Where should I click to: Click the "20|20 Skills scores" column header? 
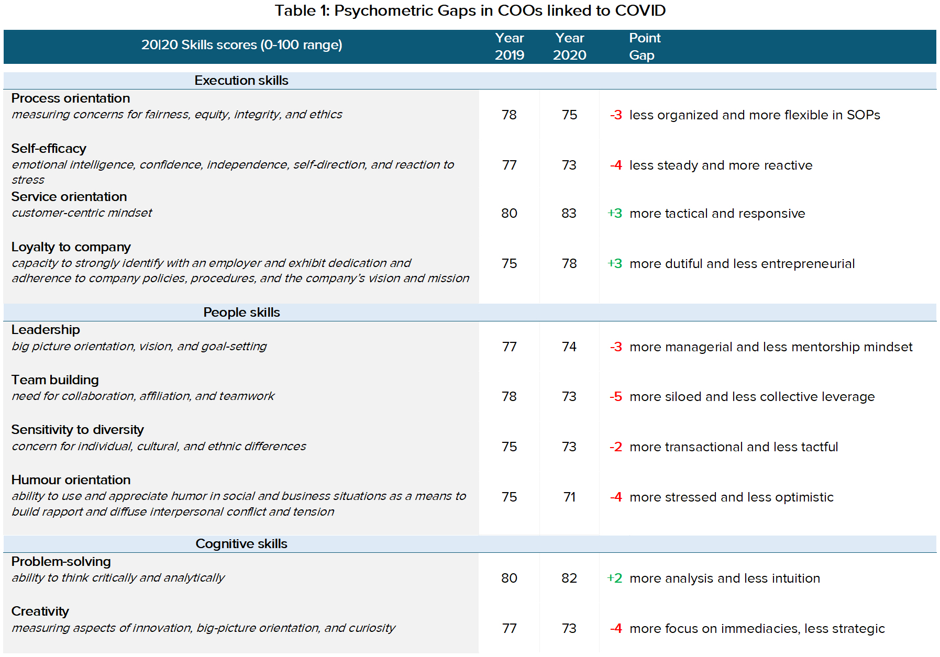(241, 45)
